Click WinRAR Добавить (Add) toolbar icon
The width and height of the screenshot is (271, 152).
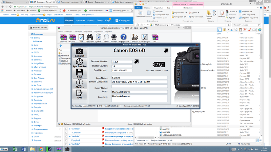tap(63, 38)
